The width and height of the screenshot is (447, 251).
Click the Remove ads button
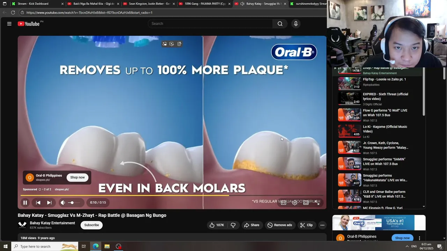[280, 225]
